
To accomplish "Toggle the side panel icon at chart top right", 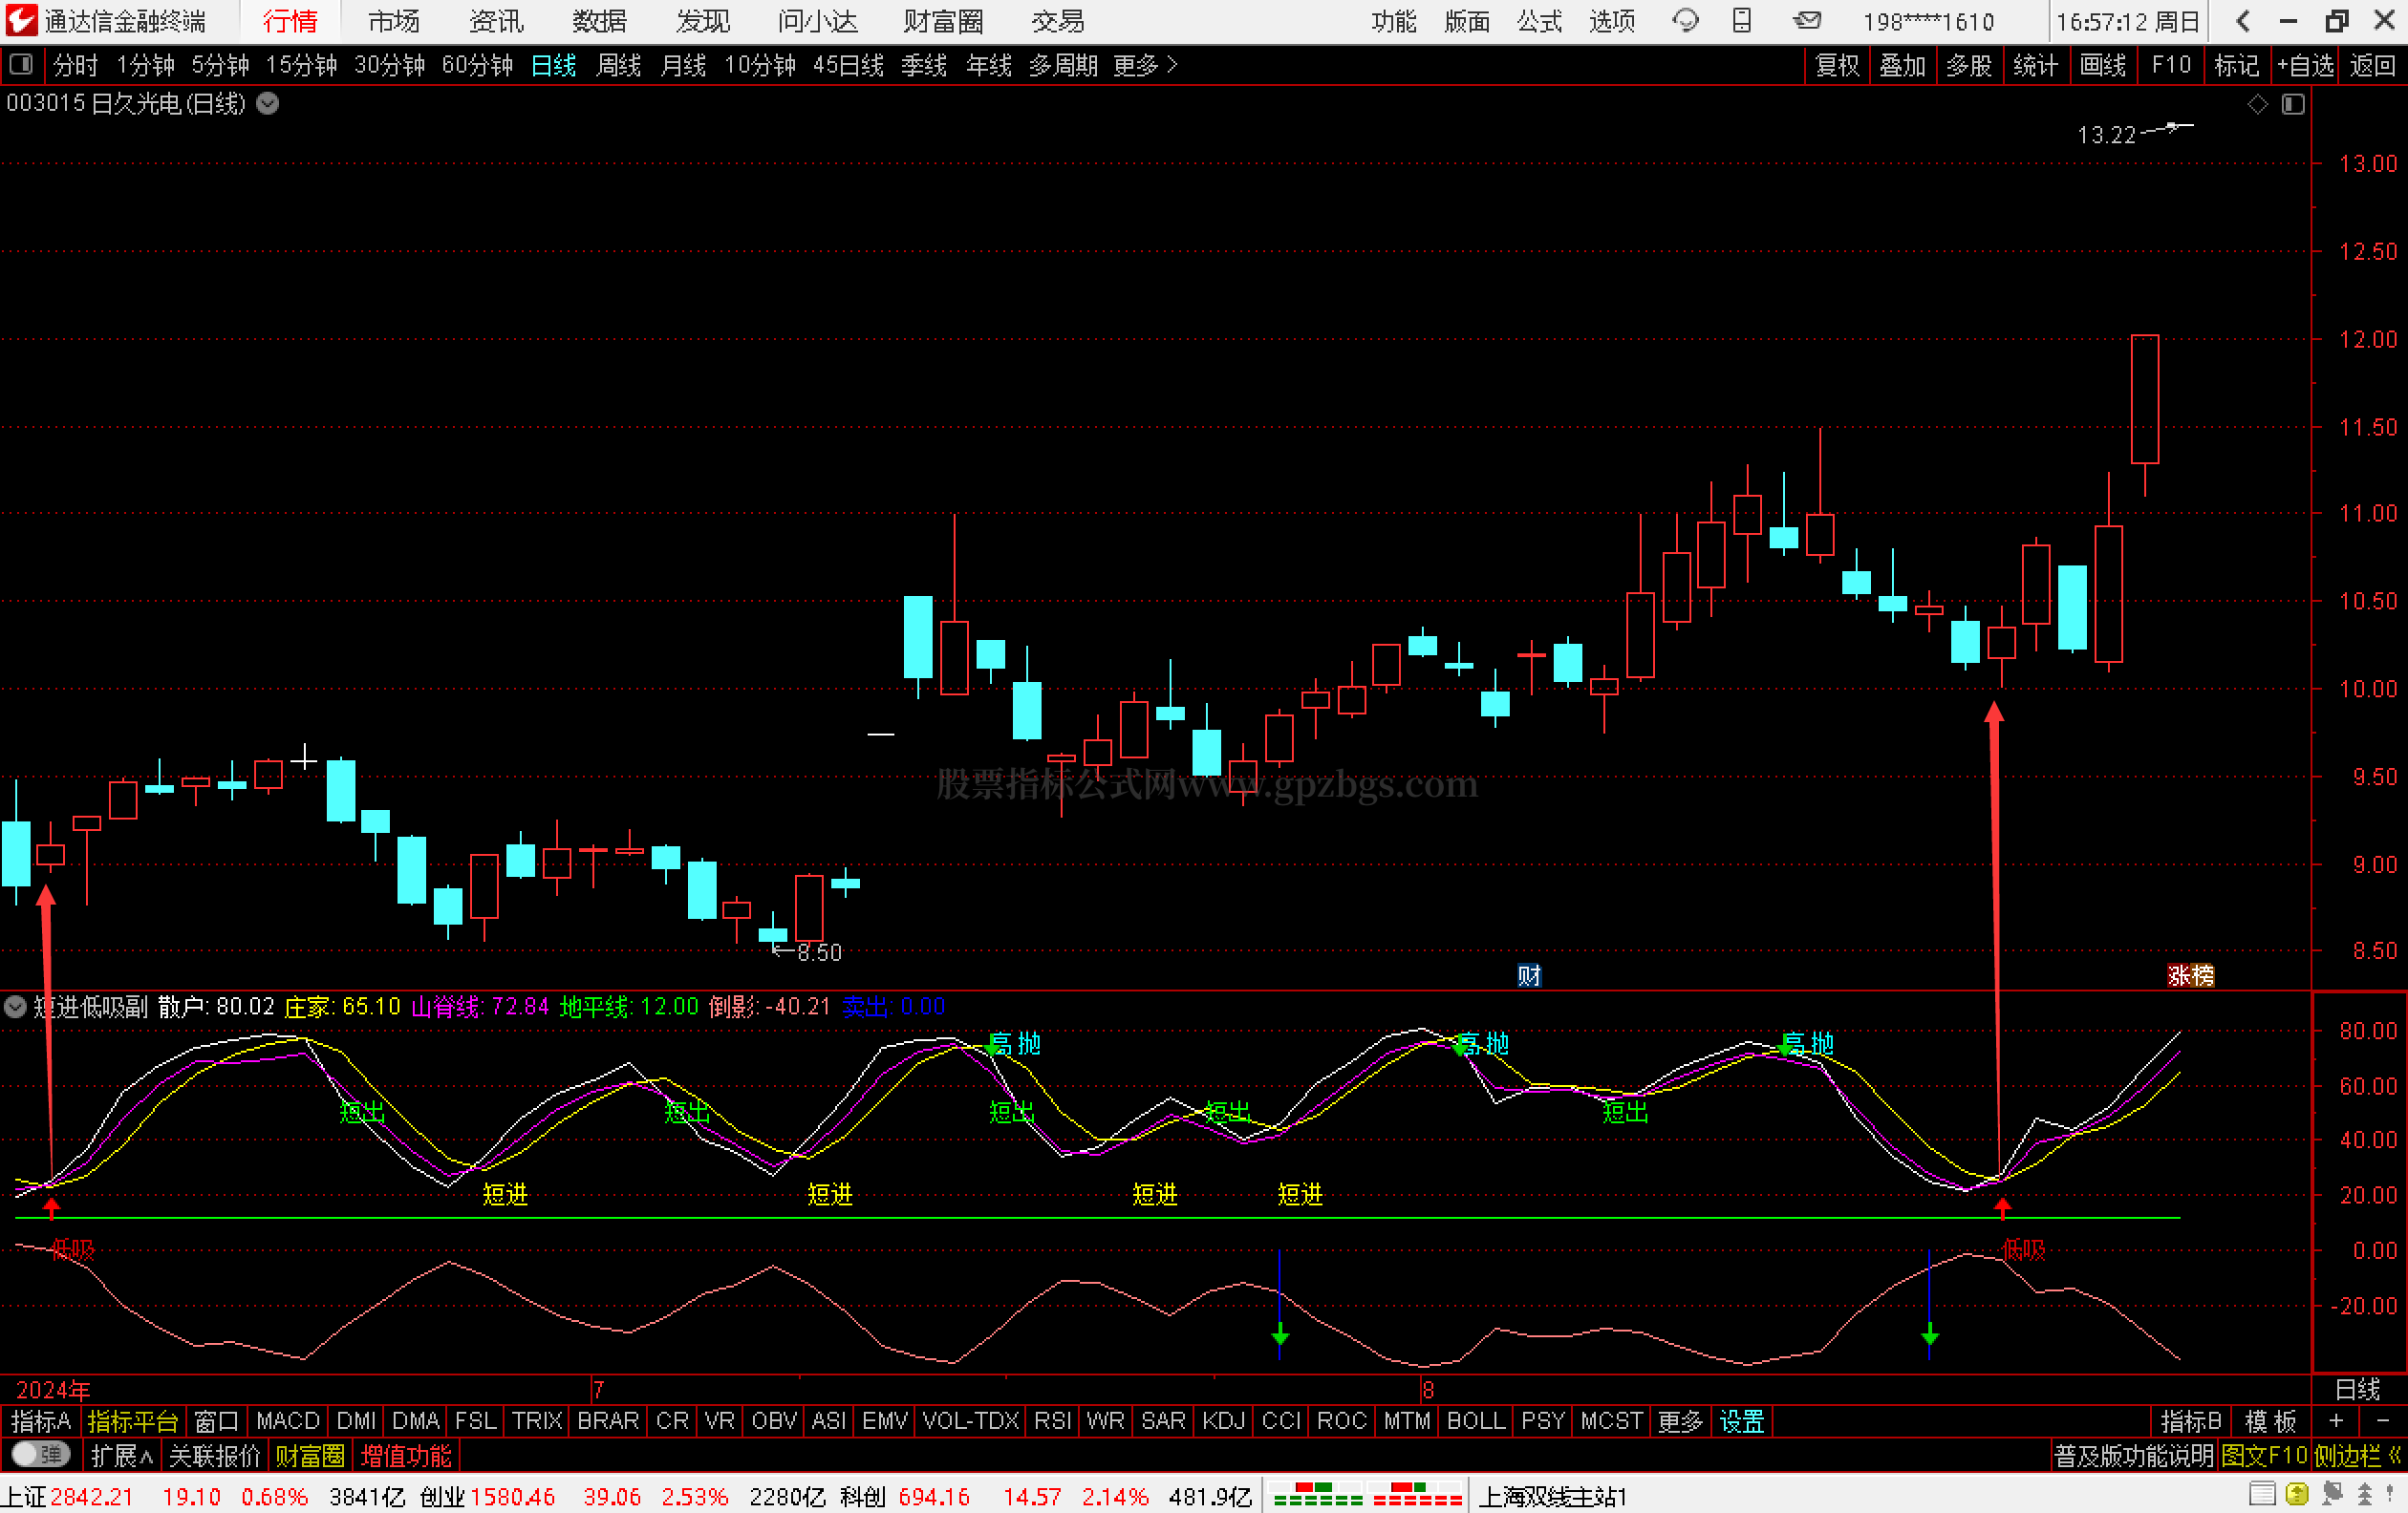I will coord(2293,104).
